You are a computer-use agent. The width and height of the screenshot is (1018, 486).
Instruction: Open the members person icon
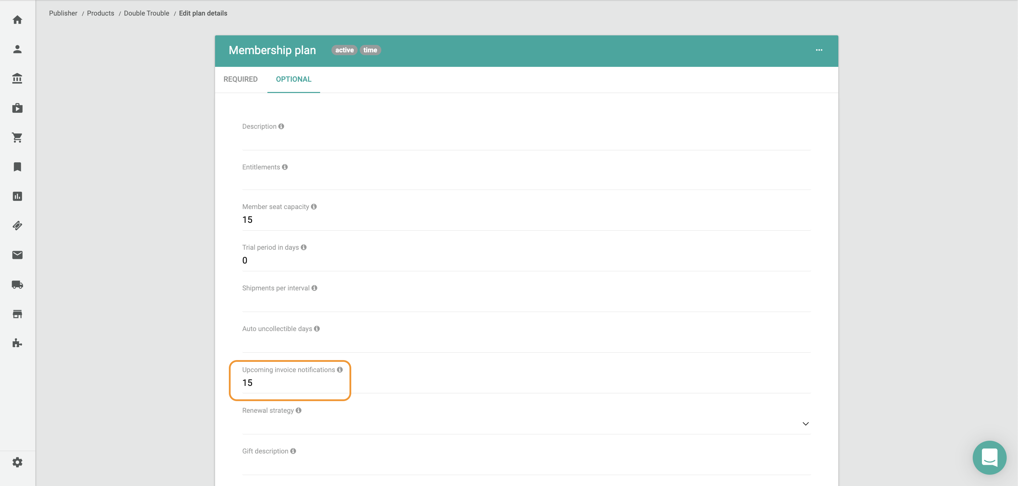17,49
